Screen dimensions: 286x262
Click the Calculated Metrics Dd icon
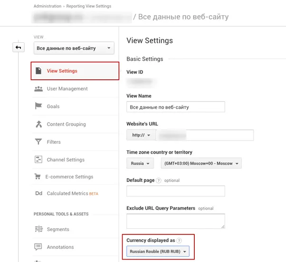tap(38, 193)
